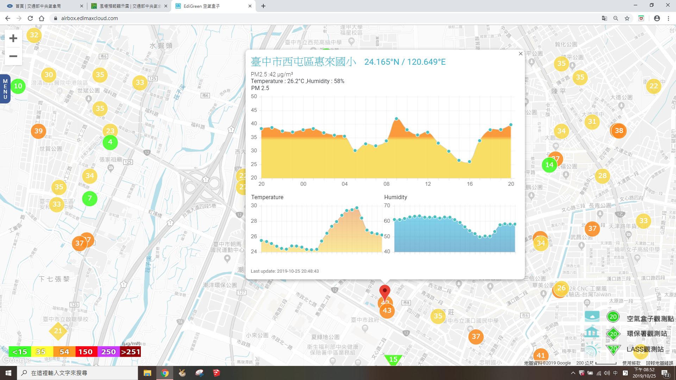This screenshot has height=380, width=676.
Task: Select the green 14 sensor marker
Action: click(x=549, y=165)
